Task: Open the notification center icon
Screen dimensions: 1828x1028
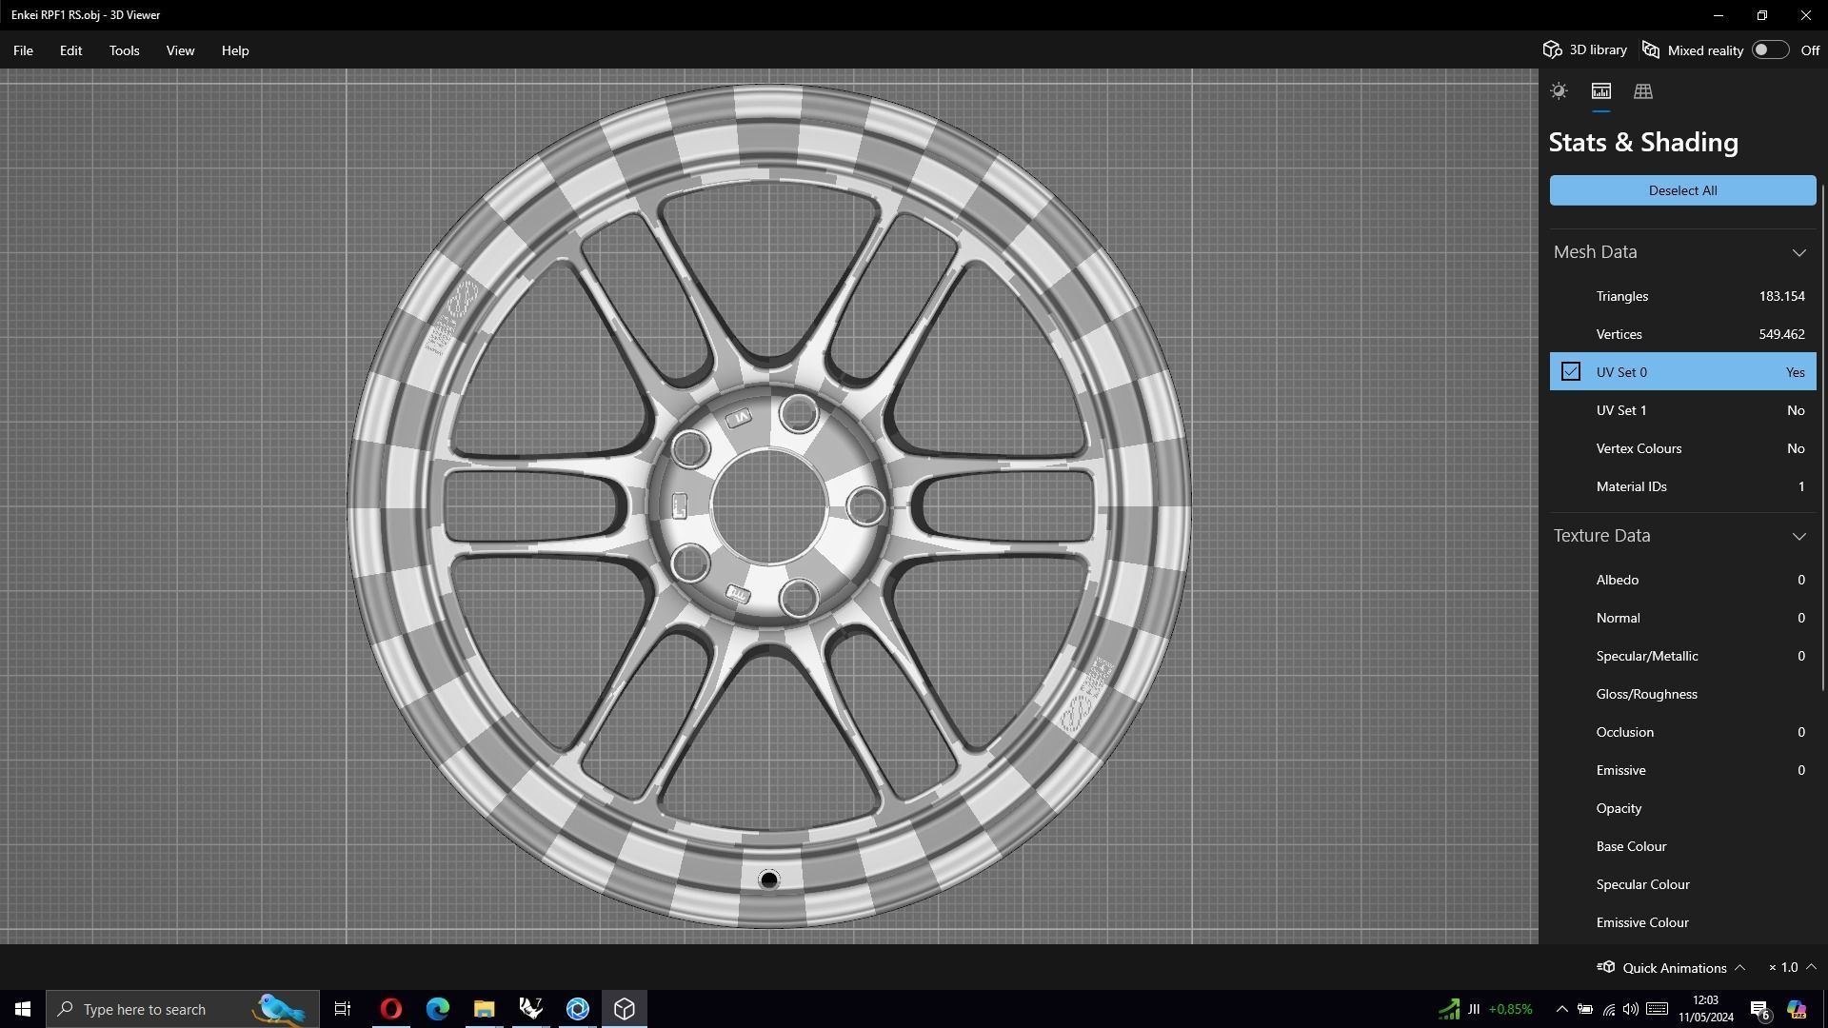Action: click(x=1760, y=1010)
